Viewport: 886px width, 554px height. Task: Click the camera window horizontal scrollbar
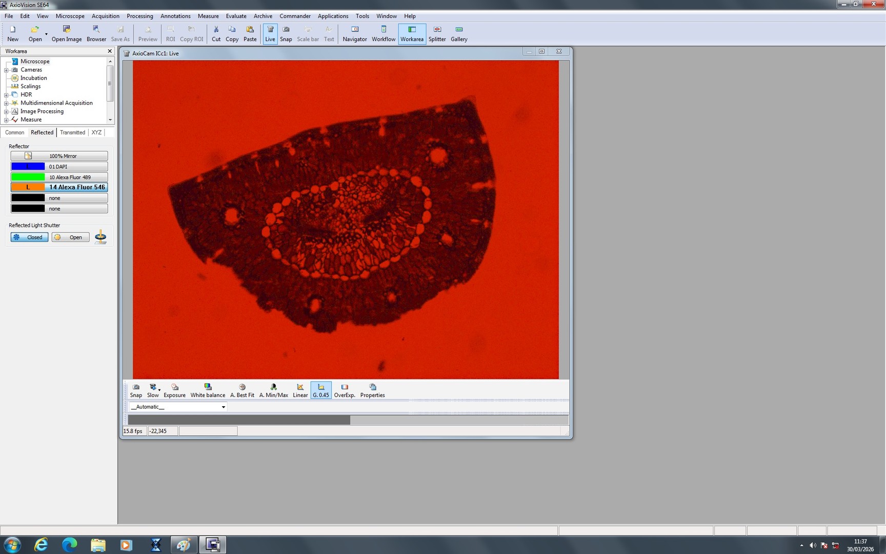(239, 420)
